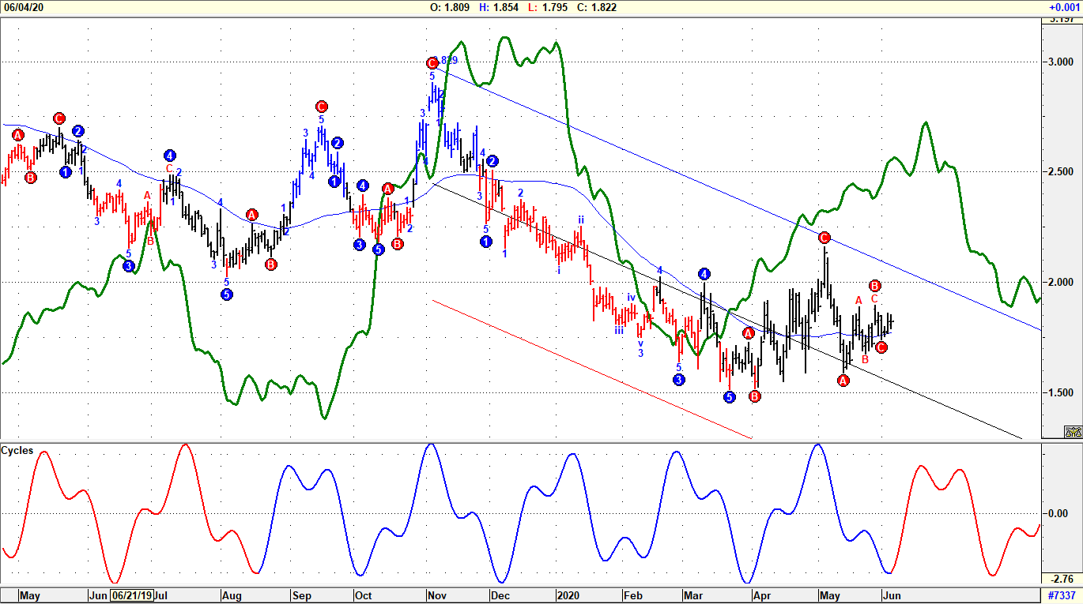
Task: Click the Nov label on time axis
Action: (436, 595)
